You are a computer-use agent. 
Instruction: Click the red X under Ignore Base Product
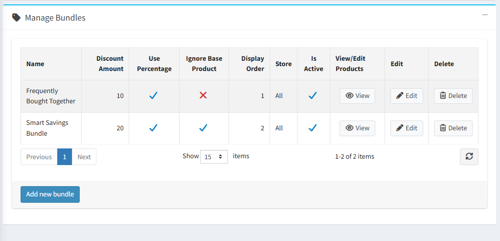click(203, 96)
